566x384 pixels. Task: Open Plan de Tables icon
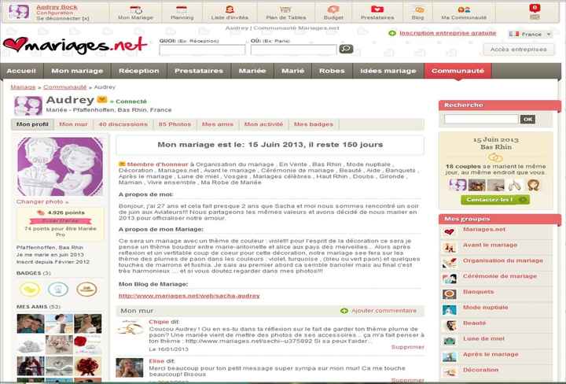(x=285, y=9)
